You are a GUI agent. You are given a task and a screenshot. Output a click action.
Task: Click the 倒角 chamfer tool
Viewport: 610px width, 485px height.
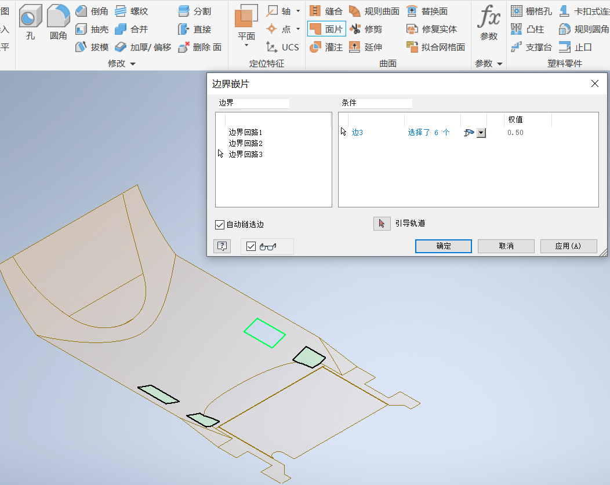(x=92, y=11)
